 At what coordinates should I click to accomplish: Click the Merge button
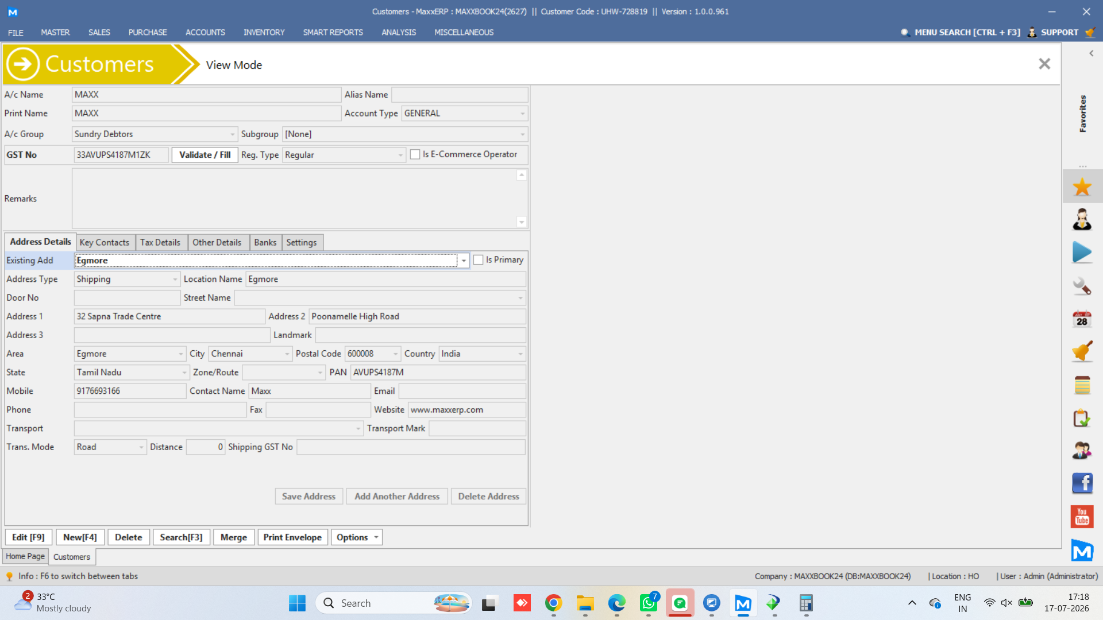pyautogui.click(x=234, y=537)
